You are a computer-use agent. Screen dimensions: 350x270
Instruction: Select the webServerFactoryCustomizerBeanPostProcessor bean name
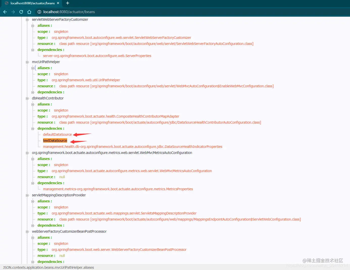pyautogui.click(x=69, y=231)
